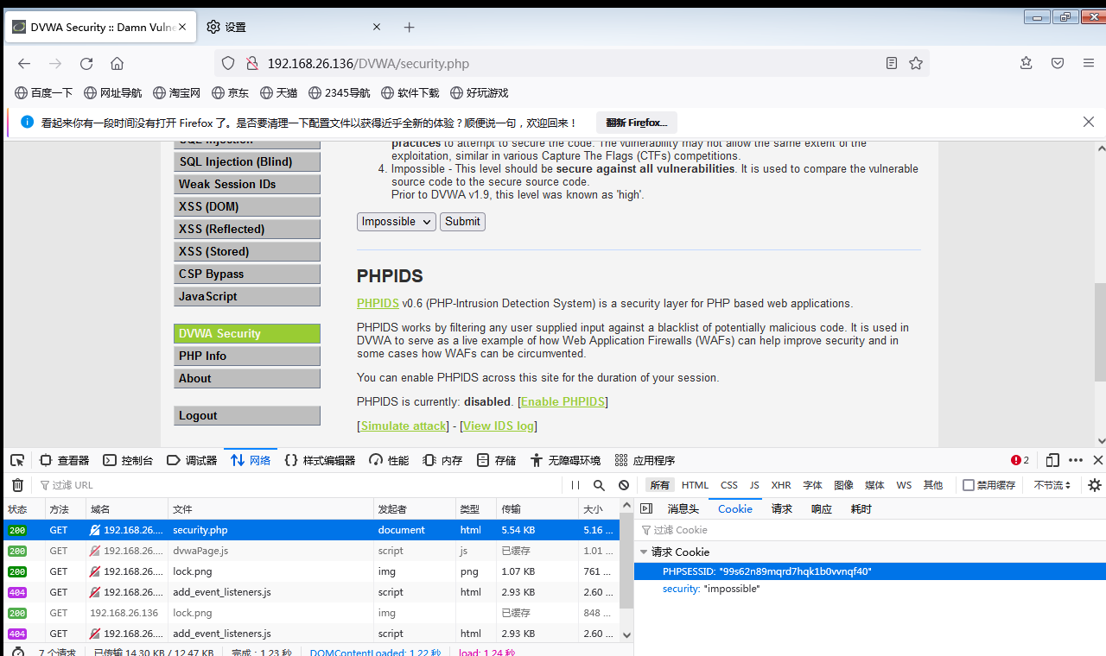This screenshot has width=1106, height=656.
Task: Show site info via insecure lock icon
Action: click(251, 63)
